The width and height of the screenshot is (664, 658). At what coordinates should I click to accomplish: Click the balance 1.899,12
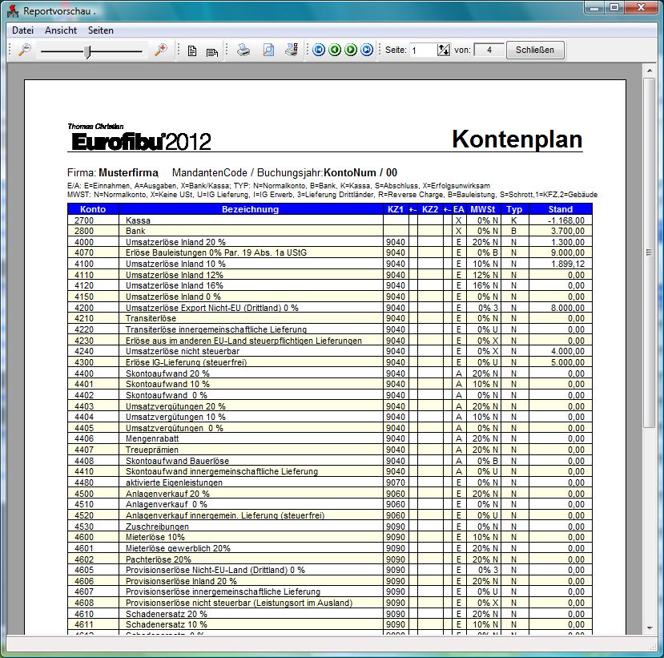(x=568, y=264)
